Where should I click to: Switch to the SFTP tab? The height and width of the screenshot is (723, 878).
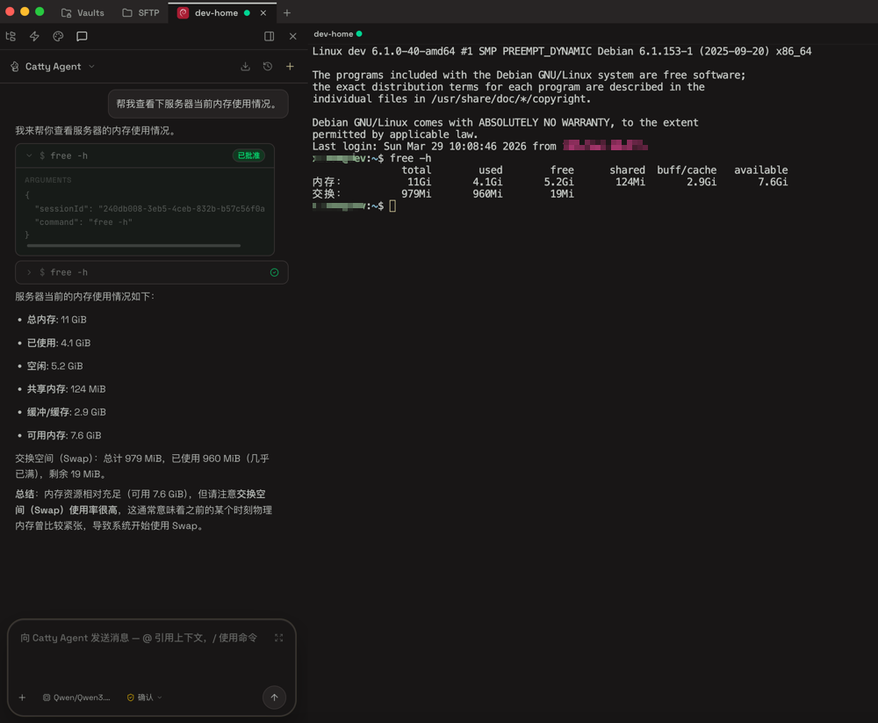[x=140, y=13]
